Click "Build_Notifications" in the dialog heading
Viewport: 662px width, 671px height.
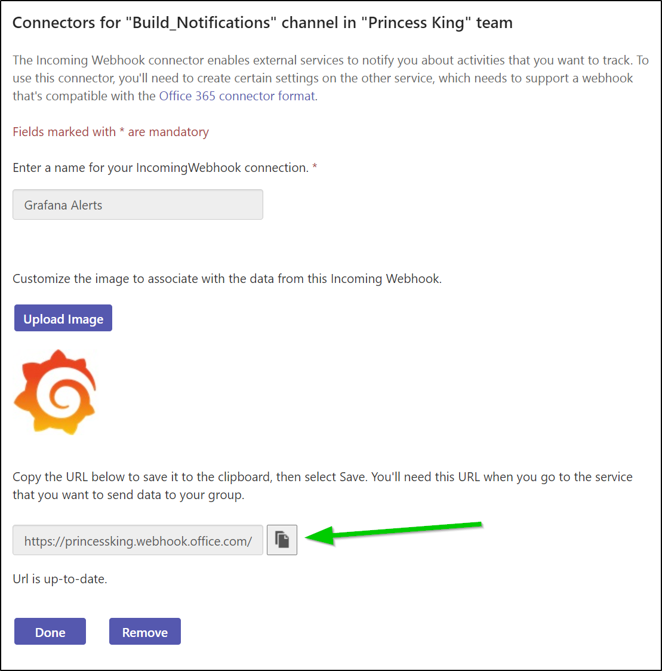201,23
